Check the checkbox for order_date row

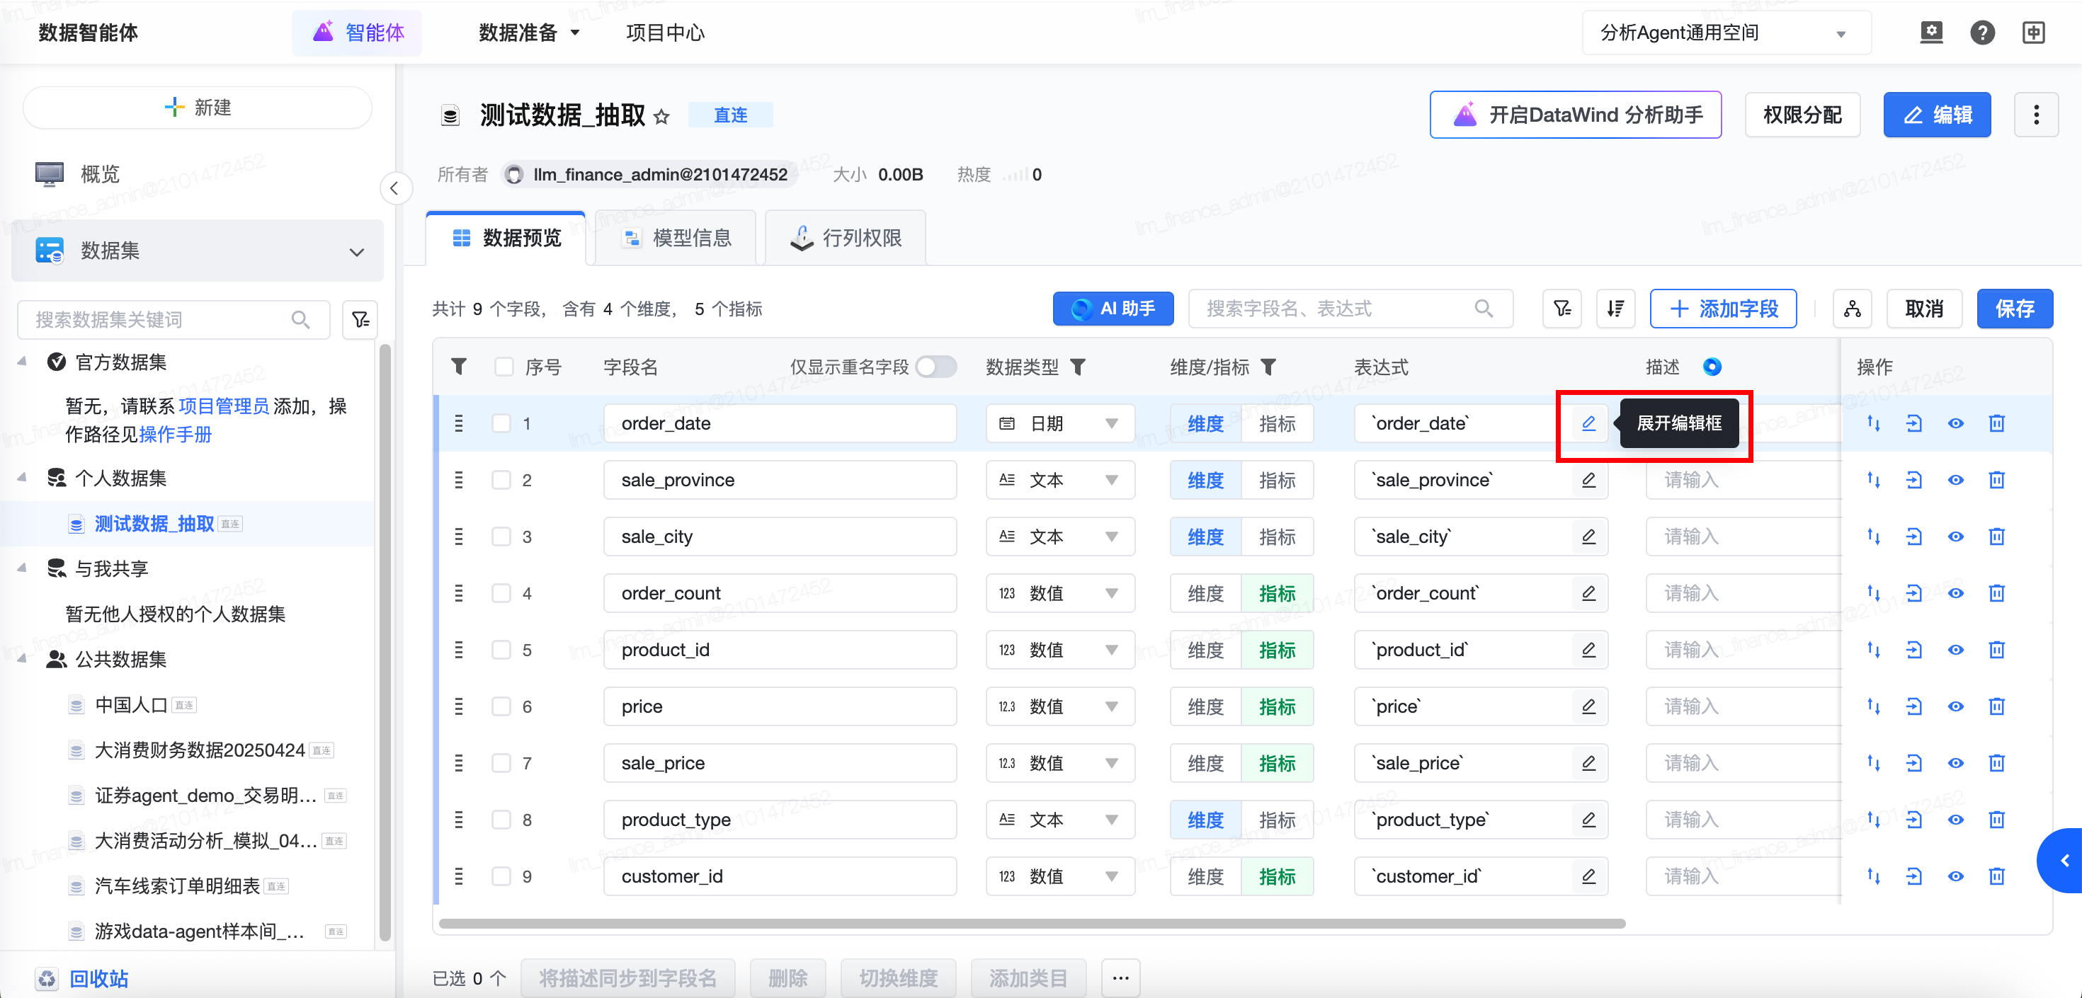point(502,423)
